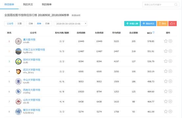182x118 pixels.
Task: Click WCI value 578.85
Action: (151, 41)
